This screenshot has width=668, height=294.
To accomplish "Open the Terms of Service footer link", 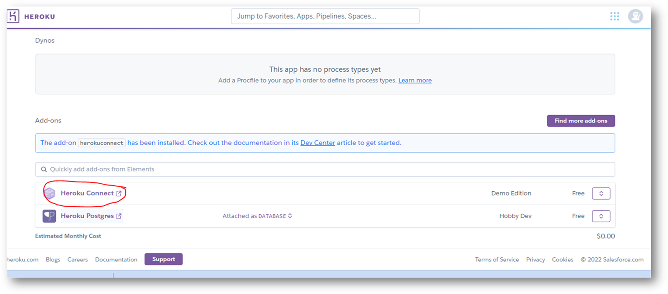I will pyautogui.click(x=496, y=260).
